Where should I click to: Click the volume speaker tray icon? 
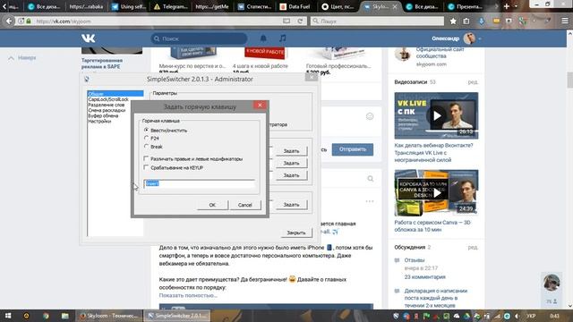517,316
